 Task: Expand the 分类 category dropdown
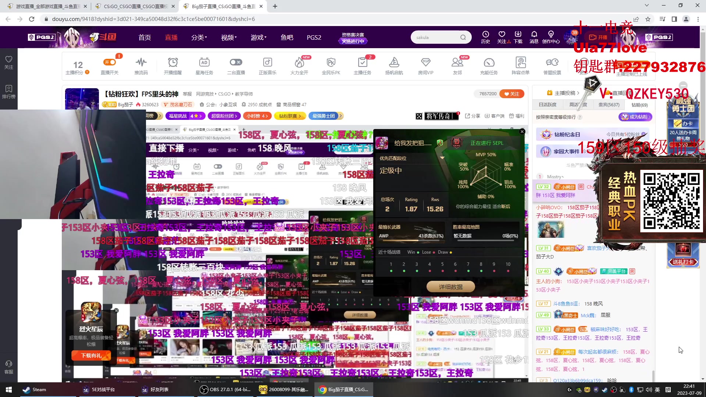199,37
